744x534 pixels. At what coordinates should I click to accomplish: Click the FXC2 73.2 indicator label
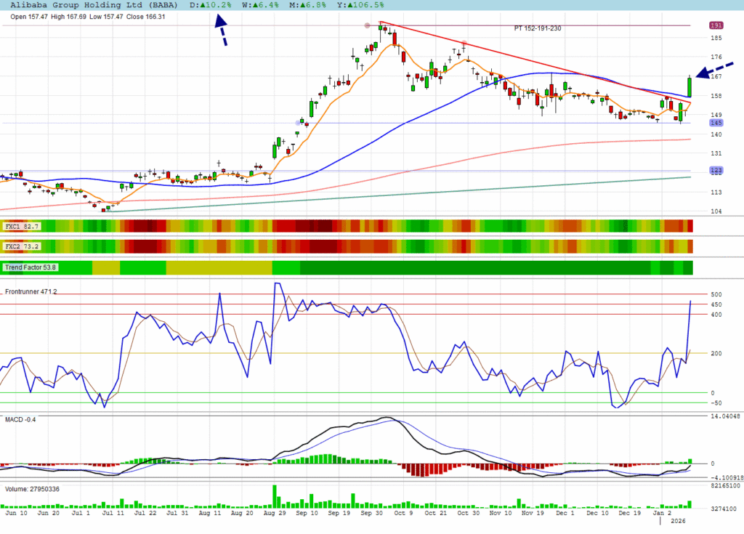(22, 247)
